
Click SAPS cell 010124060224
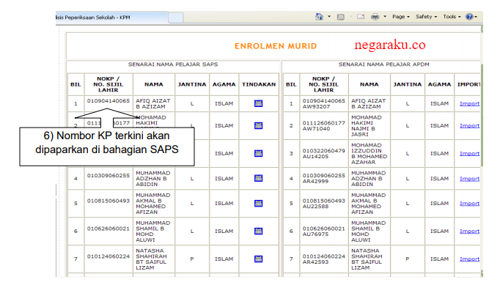[109, 256]
